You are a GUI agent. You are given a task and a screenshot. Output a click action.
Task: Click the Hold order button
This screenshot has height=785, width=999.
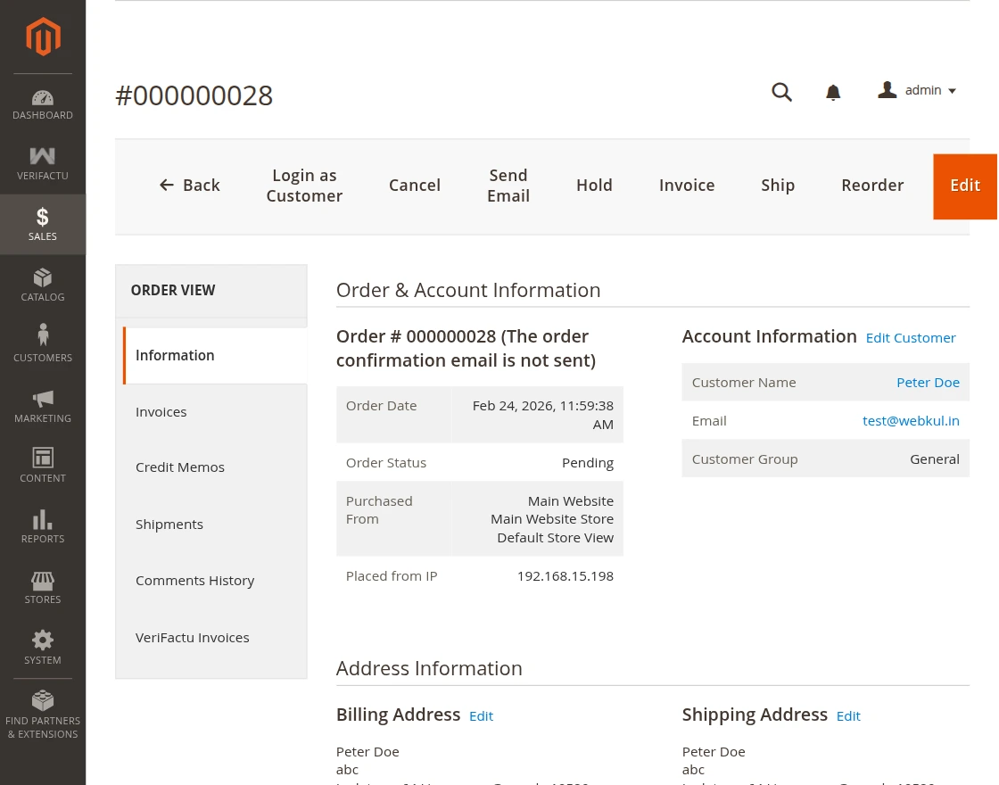coord(594,185)
